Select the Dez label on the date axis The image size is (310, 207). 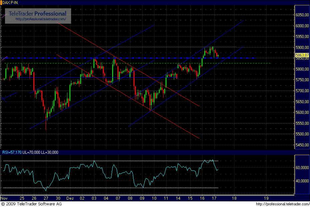click(x=70, y=198)
